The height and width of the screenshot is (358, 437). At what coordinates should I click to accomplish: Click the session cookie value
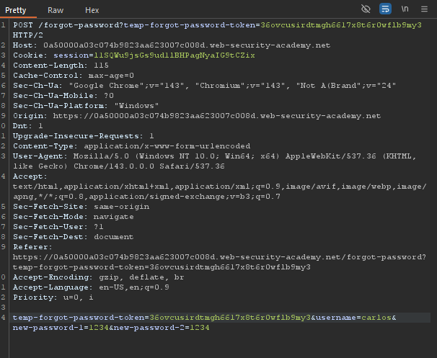(x=175, y=55)
